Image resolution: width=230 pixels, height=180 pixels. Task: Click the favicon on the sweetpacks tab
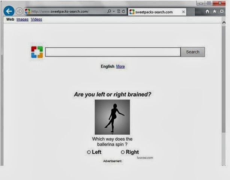point(132,12)
